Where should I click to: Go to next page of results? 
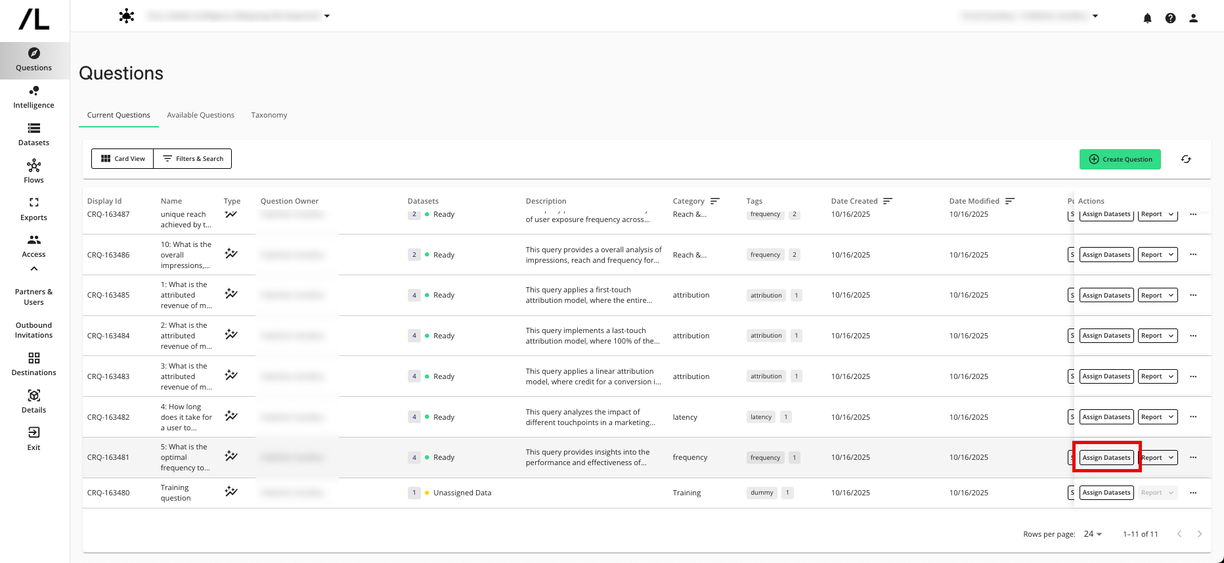[x=1200, y=534]
